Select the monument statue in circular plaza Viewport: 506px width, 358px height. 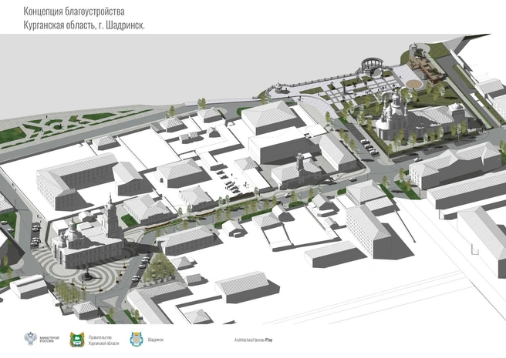tap(87, 273)
